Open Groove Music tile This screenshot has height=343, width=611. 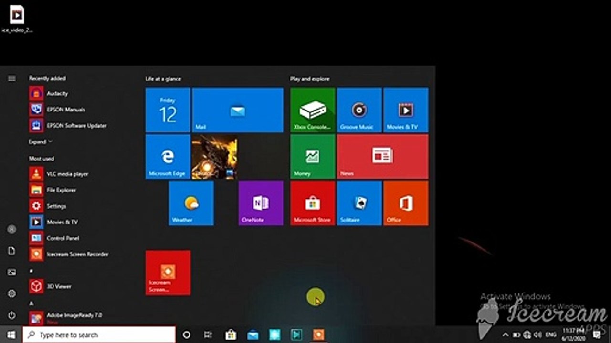tap(359, 110)
